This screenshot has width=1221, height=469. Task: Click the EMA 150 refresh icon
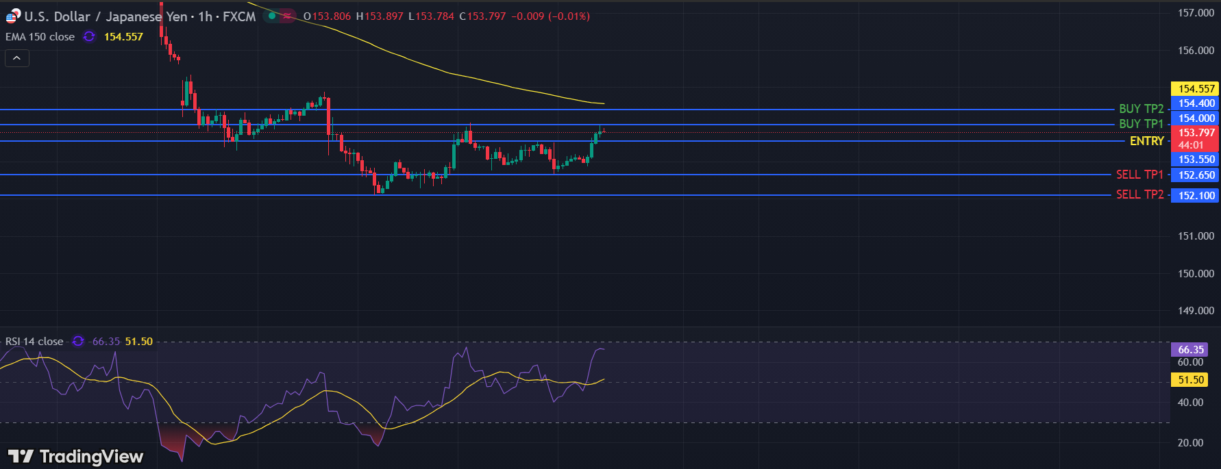pos(89,37)
